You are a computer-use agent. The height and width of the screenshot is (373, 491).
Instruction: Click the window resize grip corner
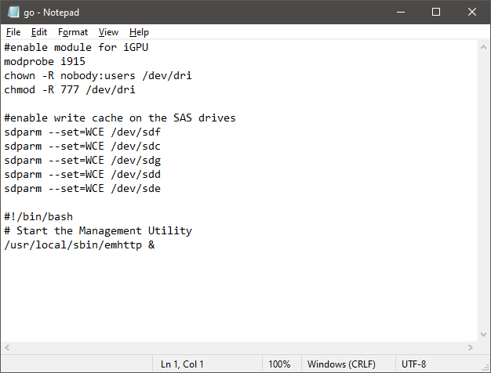(486, 368)
